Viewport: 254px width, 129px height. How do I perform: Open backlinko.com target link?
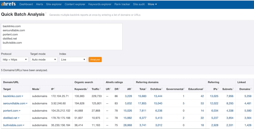coord(12,96)
